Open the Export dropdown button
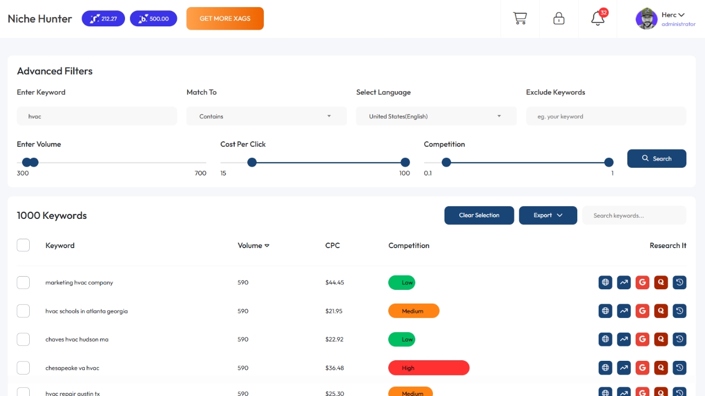The height and width of the screenshot is (396, 705). point(548,215)
